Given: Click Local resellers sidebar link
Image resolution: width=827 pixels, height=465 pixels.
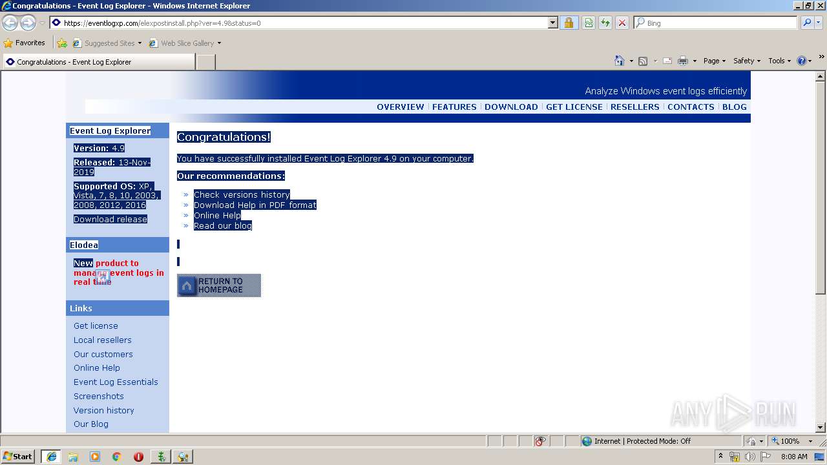Looking at the screenshot, I should click(x=103, y=340).
